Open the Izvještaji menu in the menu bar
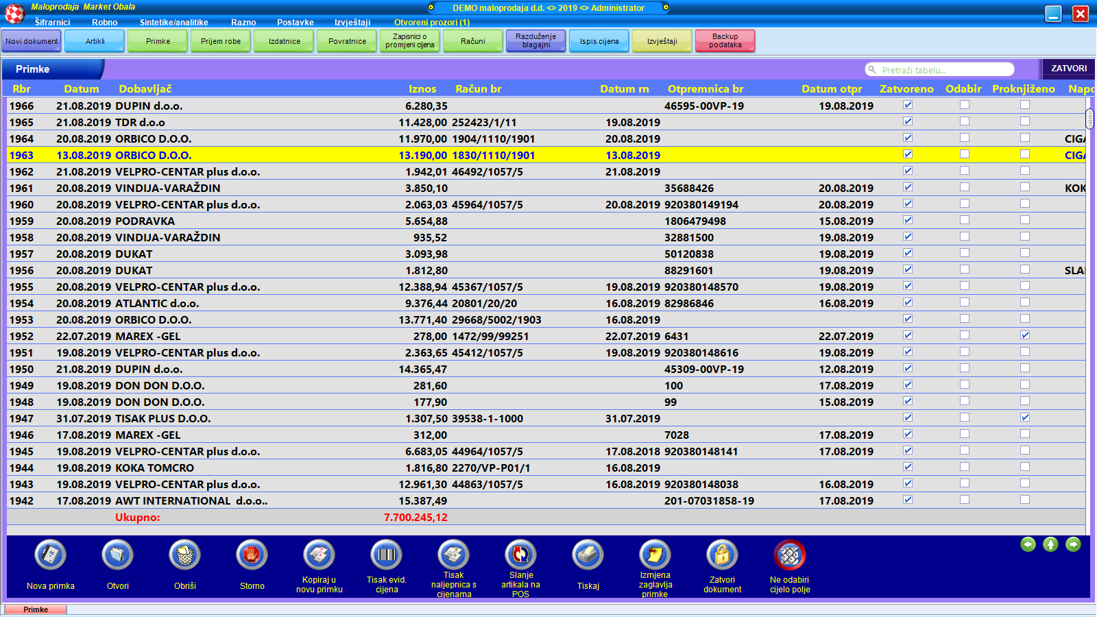Viewport: 1097px width, 617px height. point(352,23)
